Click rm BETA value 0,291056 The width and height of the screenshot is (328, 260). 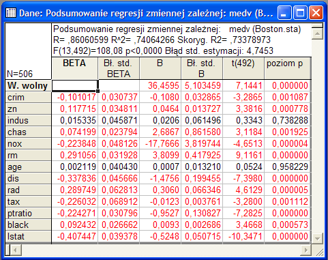coord(75,156)
